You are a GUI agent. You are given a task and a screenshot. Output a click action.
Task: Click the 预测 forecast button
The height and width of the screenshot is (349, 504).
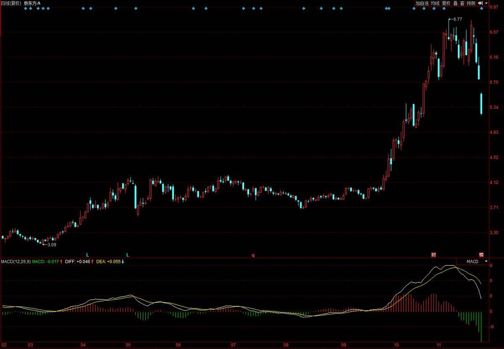coord(471,3)
